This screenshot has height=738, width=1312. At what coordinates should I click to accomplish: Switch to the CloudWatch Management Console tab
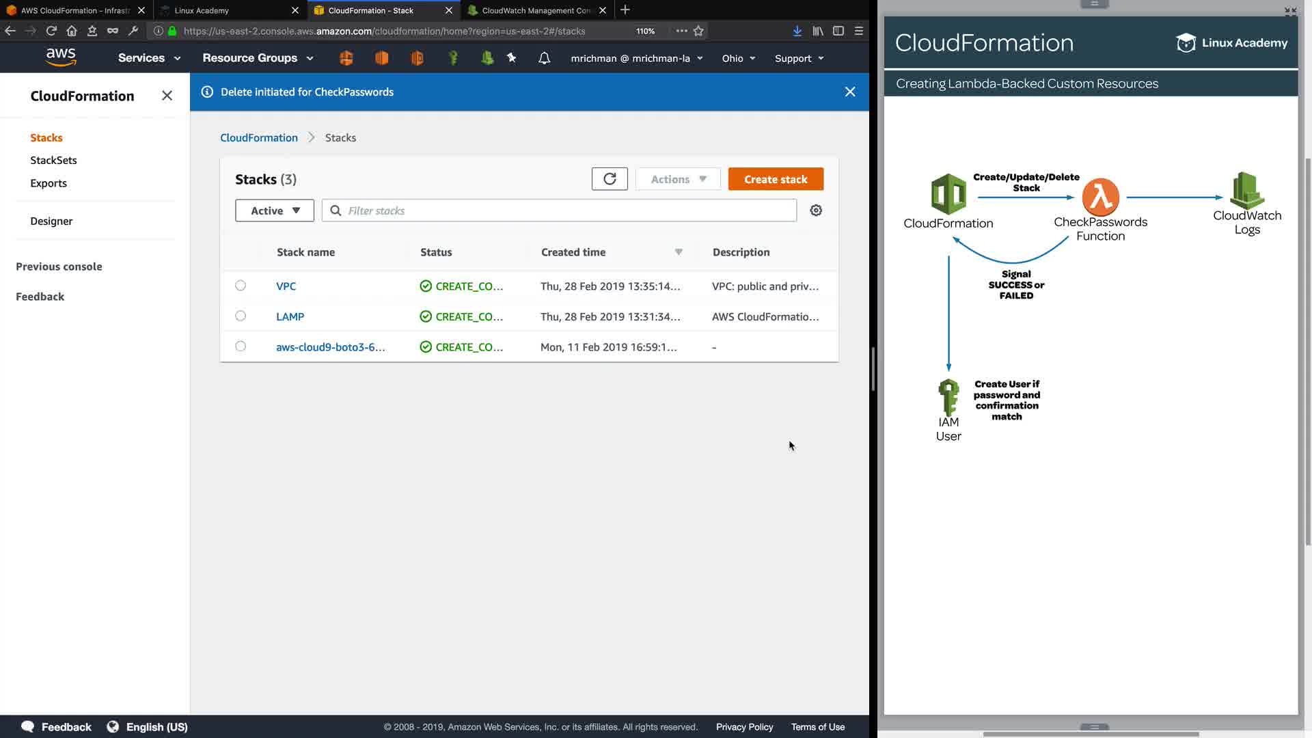pos(535,10)
